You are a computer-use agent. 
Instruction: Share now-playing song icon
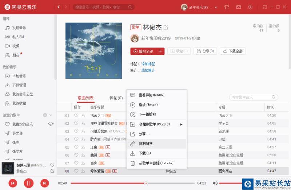pyautogui.click(x=52, y=171)
